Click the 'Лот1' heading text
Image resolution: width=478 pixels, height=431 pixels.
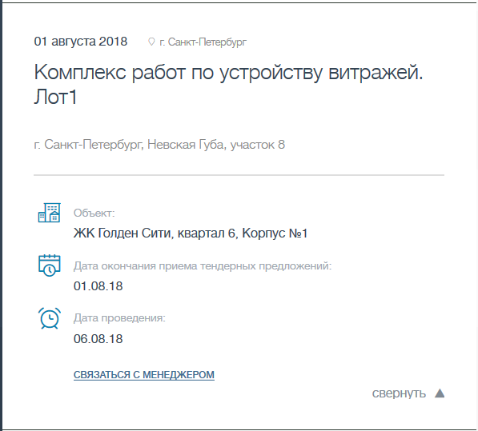(x=55, y=97)
